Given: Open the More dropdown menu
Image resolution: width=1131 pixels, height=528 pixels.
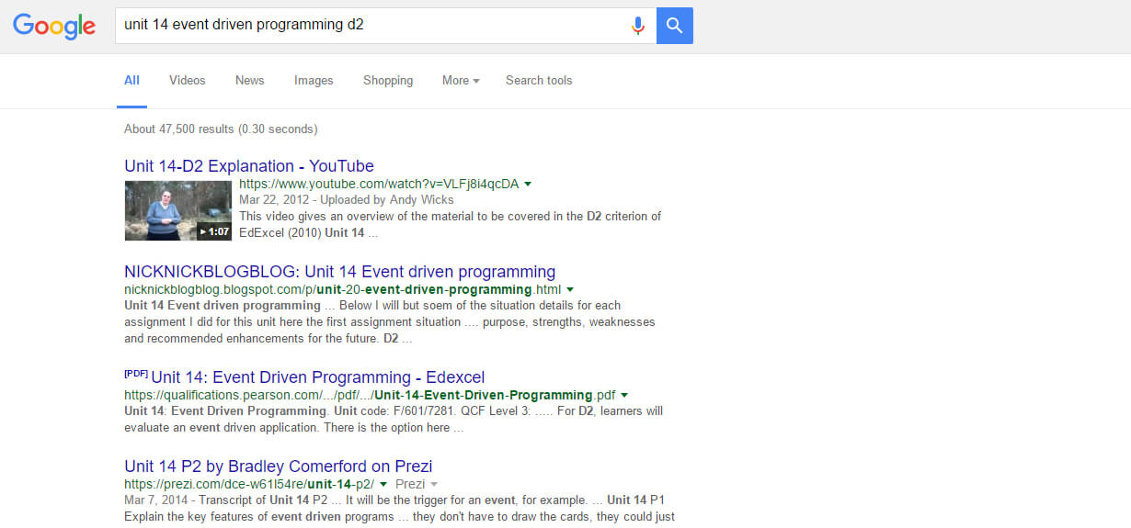Looking at the screenshot, I should 461,81.
